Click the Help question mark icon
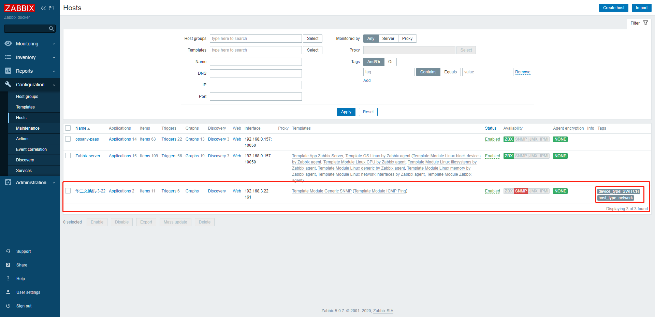 (8, 278)
